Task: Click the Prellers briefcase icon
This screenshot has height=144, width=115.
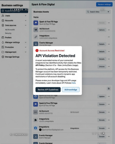Action: [x=3, y=37]
